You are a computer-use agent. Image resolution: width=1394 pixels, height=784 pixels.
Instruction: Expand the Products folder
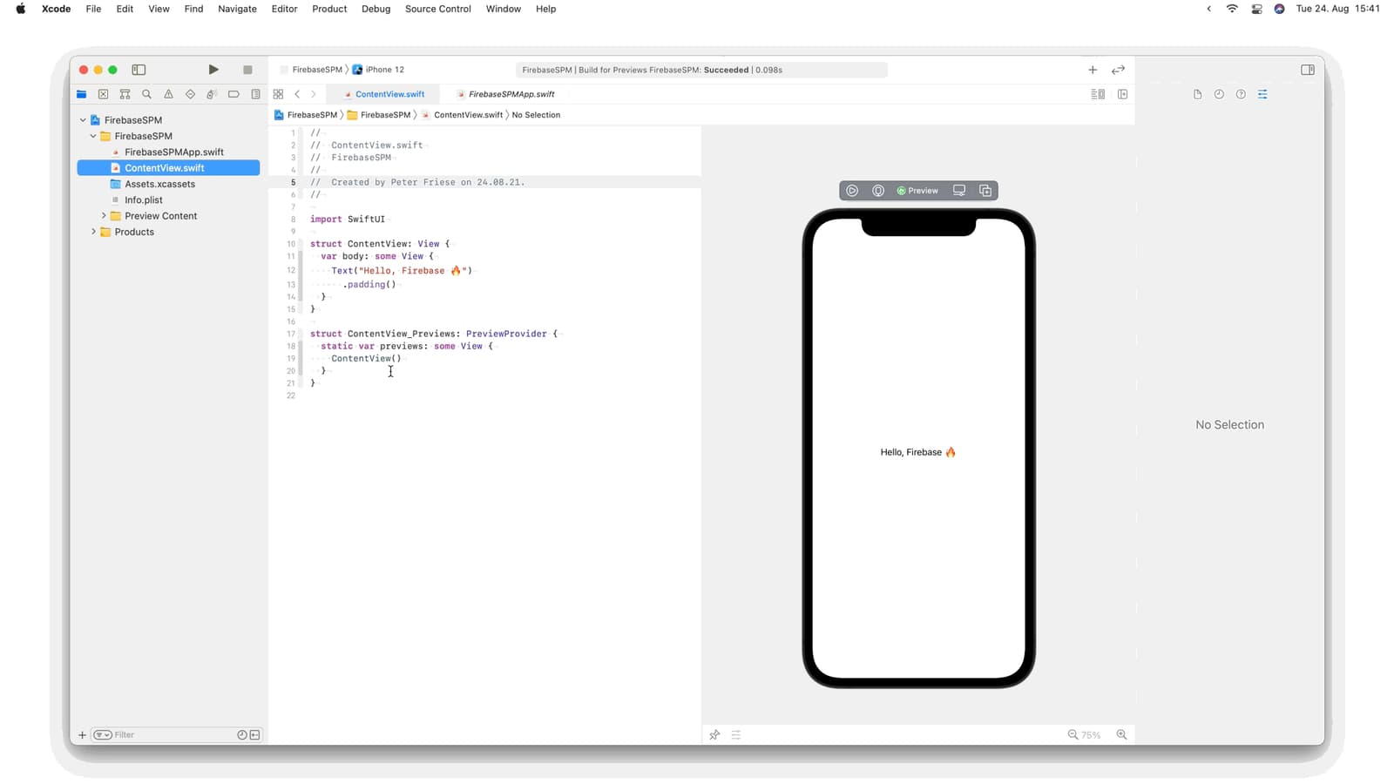[x=93, y=232]
